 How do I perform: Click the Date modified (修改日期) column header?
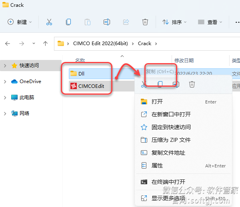coord(184,60)
